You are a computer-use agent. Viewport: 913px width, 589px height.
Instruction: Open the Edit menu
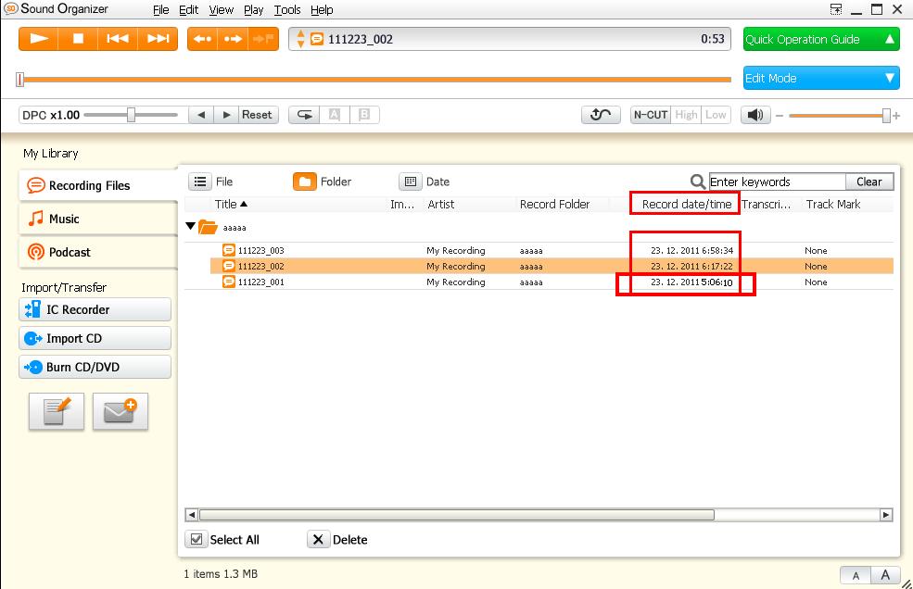(x=189, y=10)
